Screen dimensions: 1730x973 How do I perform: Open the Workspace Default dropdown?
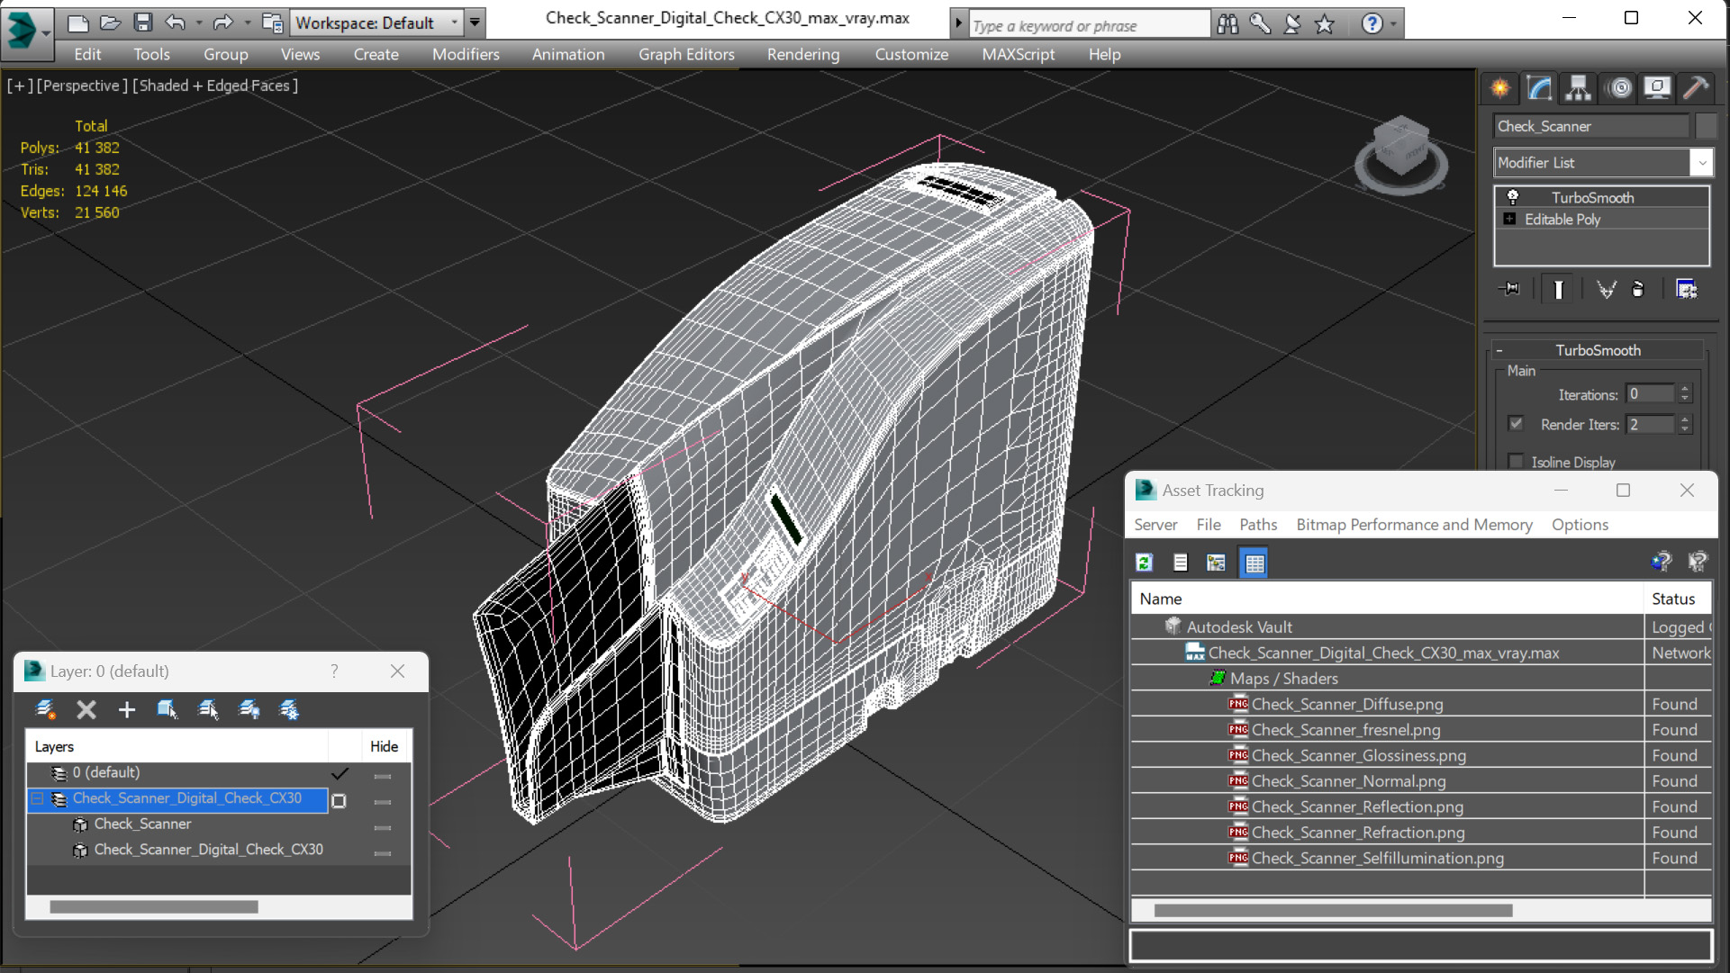click(x=454, y=23)
